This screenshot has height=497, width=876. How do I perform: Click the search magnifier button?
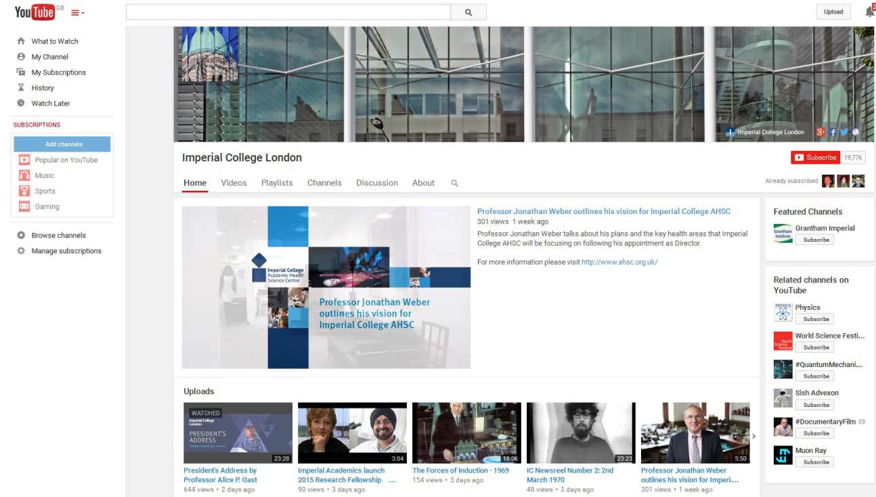(468, 12)
